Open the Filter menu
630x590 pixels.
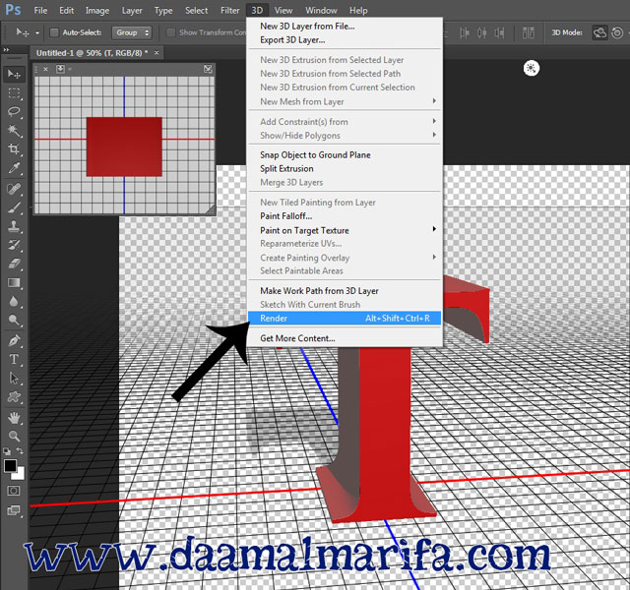[x=229, y=11]
